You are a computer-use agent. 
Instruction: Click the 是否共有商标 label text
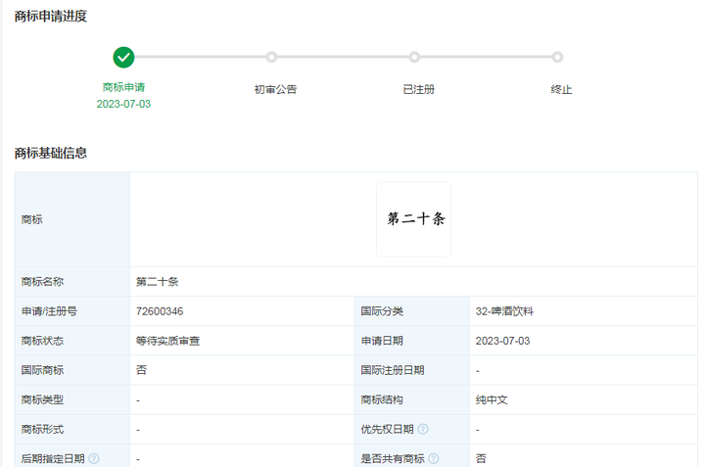coord(393,458)
